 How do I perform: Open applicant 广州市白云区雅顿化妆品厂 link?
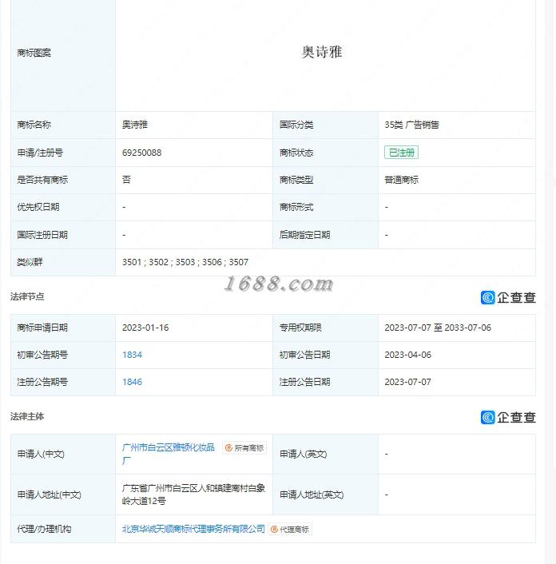pos(169,454)
